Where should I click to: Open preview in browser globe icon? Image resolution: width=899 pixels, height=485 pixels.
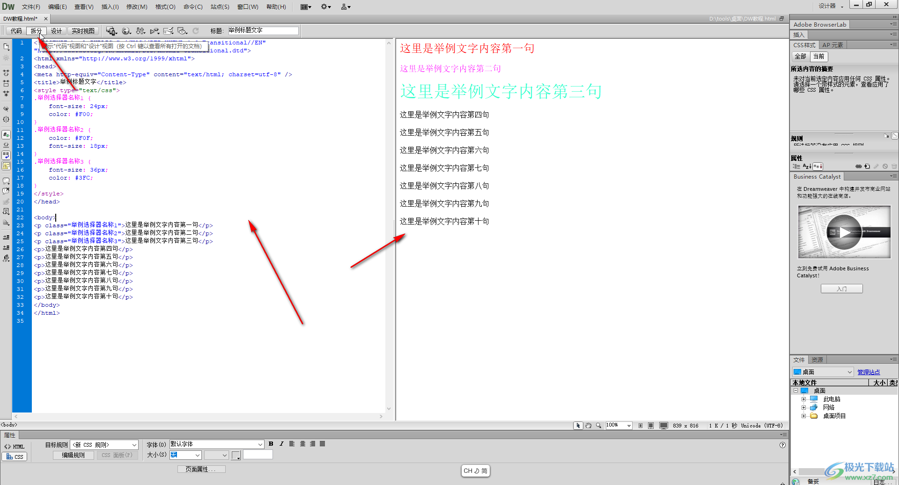coord(126,31)
